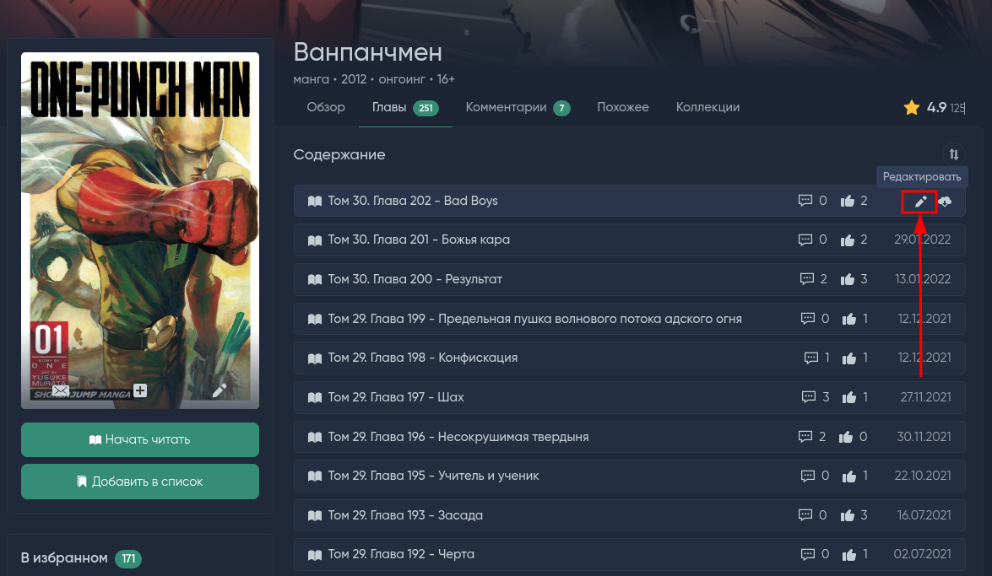Like chapter 195 Учитель и ученик
This screenshot has width=992, height=576.
tap(849, 476)
